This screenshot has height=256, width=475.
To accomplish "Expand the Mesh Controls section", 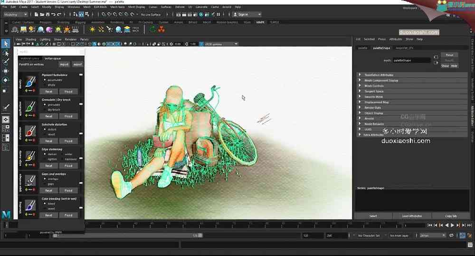I will pyautogui.click(x=412, y=86).
